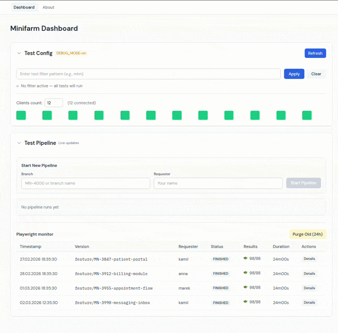
Task: Focus the Requester name field
Action: click(218, 183)
